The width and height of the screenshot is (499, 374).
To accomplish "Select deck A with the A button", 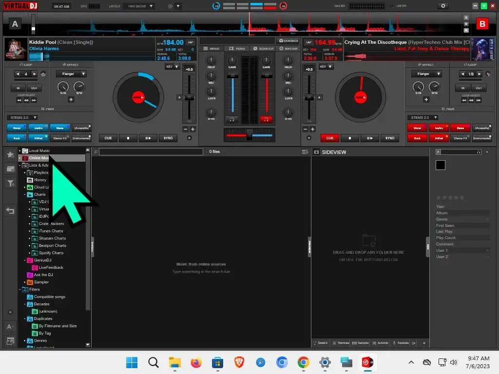I will click(15, 24).
